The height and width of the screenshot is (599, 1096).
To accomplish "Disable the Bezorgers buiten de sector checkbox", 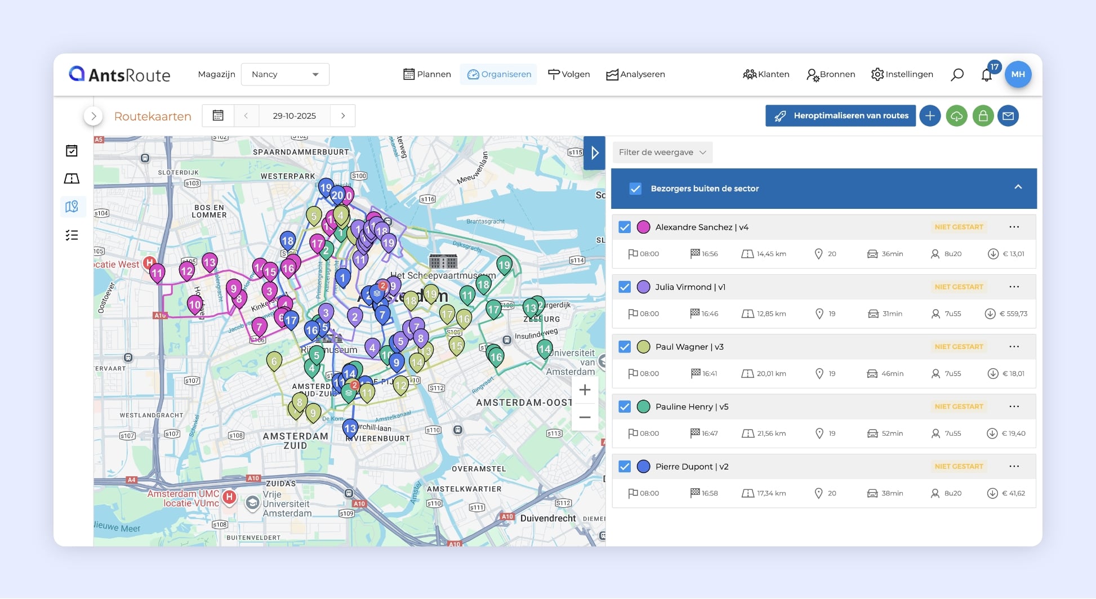I will tap(635, 189).
